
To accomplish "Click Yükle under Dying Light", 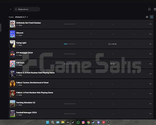I will [19, 45].
